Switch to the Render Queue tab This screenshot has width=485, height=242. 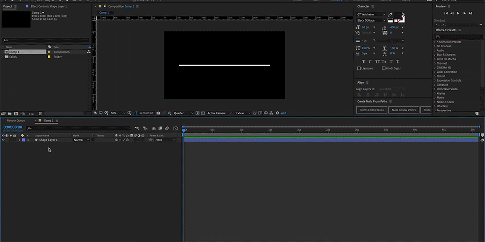pyautogui.click(x=16, y=121)
